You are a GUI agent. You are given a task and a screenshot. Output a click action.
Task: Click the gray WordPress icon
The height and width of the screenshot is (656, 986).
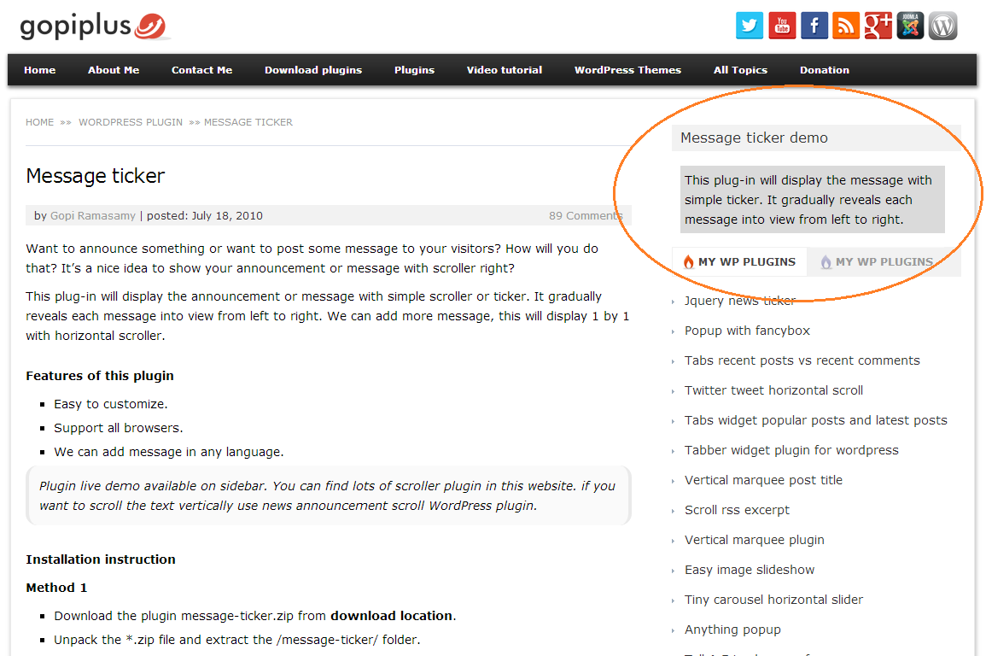[x=942, y=26]
